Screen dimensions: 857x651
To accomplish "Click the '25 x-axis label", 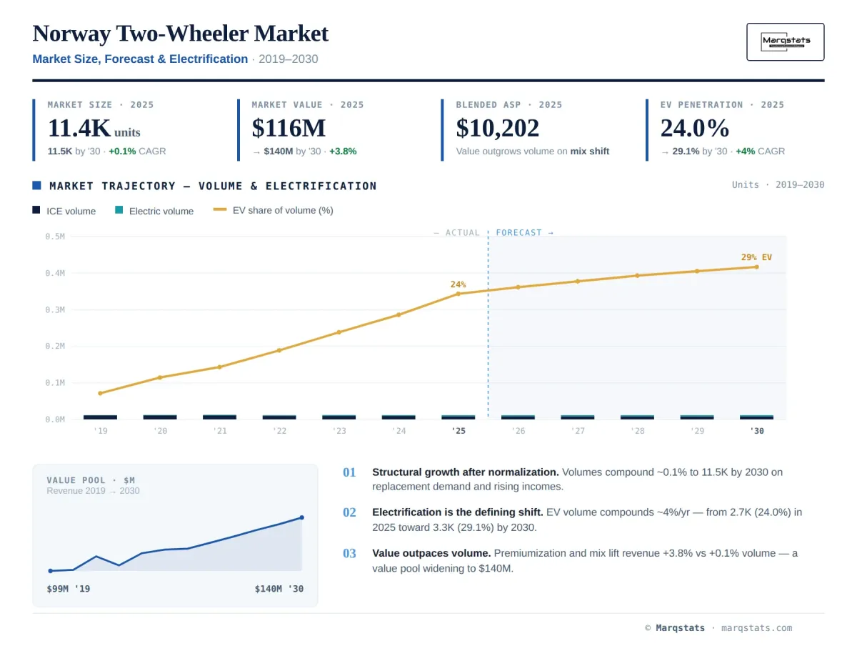I will click(458, 431).
